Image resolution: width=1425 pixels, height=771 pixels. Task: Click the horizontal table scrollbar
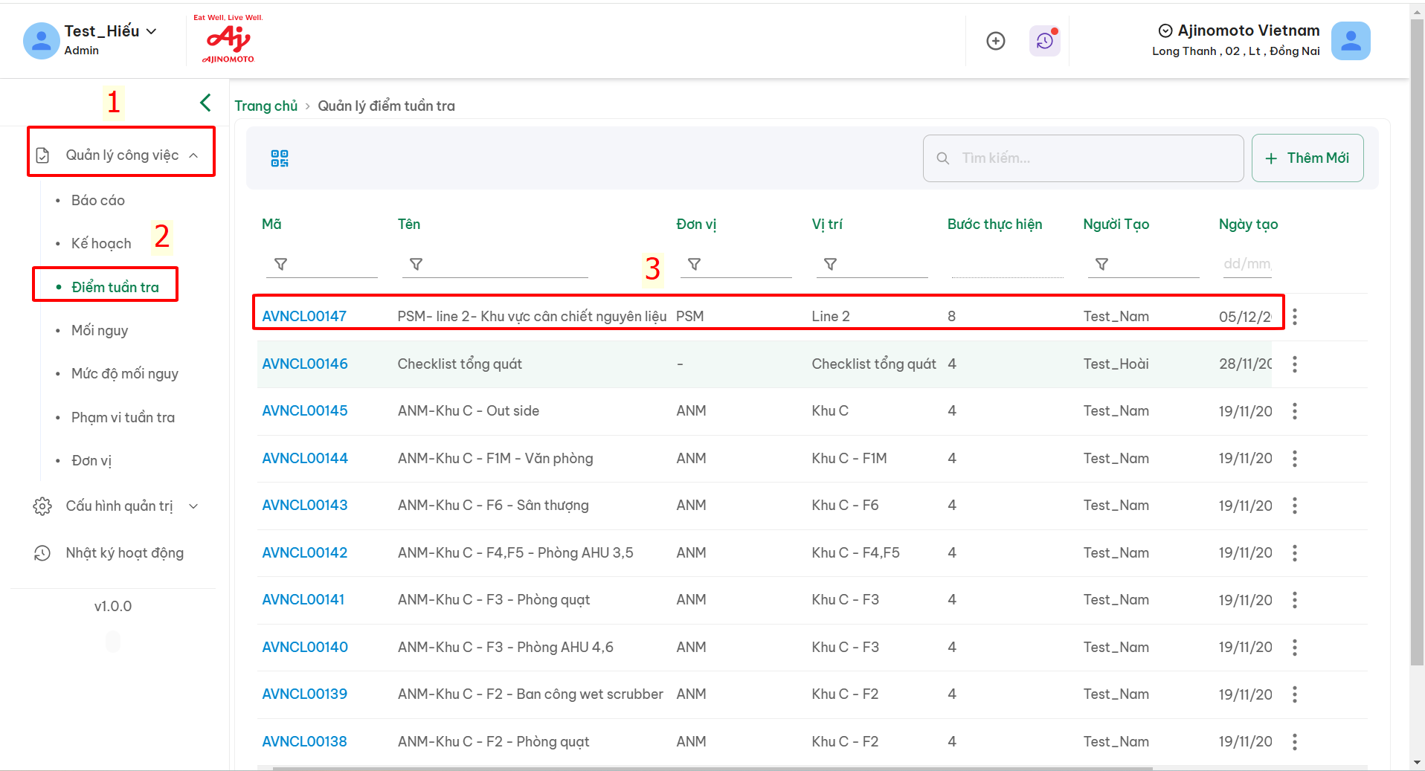712,768
